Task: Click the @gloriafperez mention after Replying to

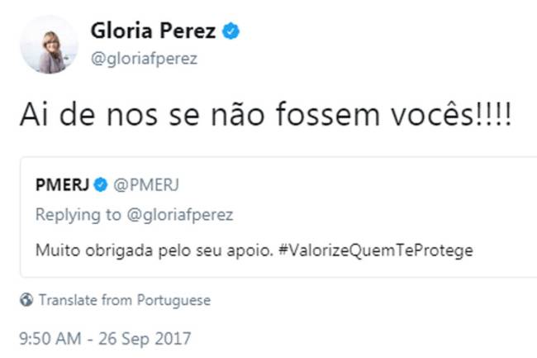Action: click(x=181, y=215)
